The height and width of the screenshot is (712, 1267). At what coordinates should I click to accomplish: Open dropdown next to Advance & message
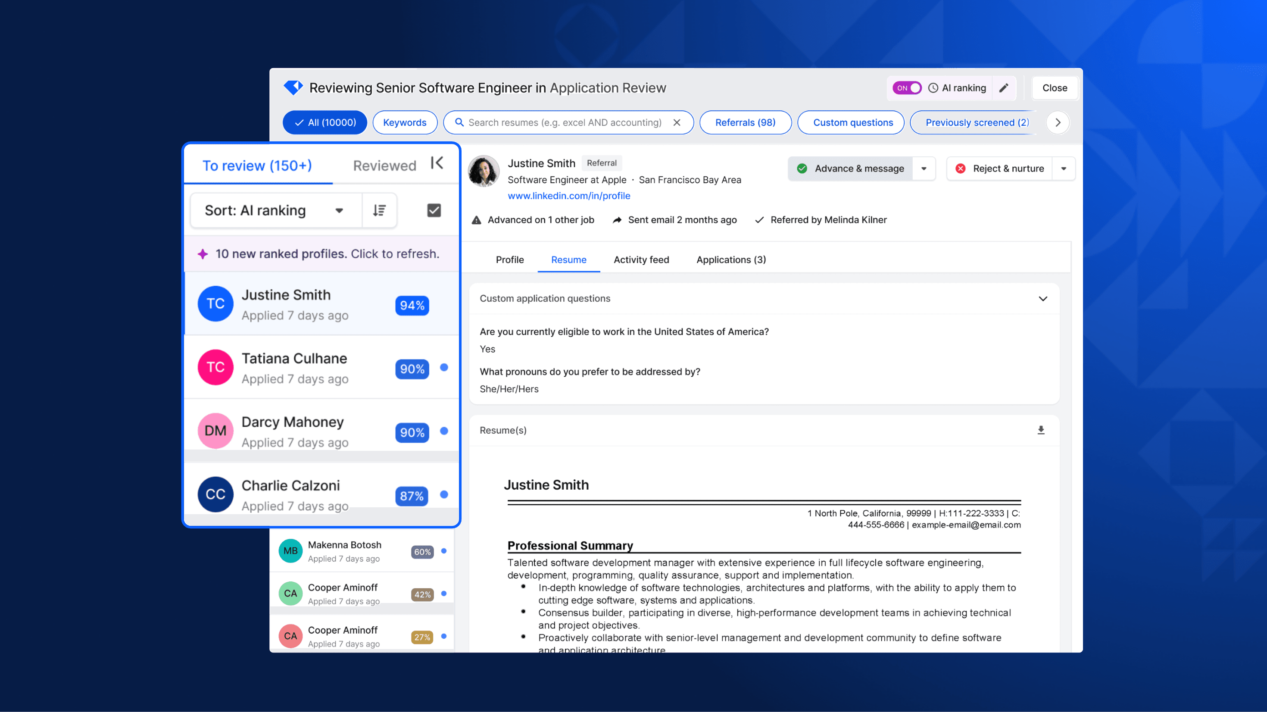[924, 168]
